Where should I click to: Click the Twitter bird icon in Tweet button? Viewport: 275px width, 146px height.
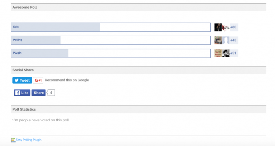coord(17,80)
